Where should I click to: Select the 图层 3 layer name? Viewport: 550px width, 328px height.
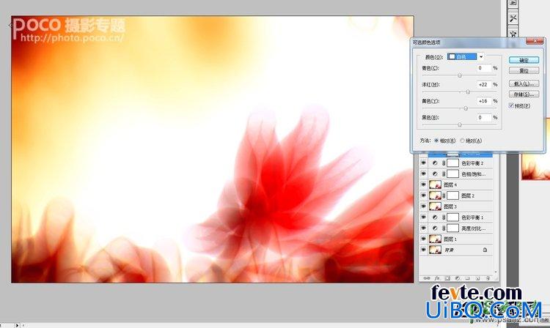[450, 206]
